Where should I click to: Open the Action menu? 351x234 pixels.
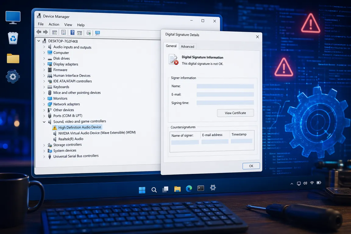(54, 24)
